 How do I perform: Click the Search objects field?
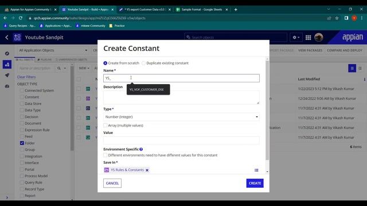click(x=236, y=37)
